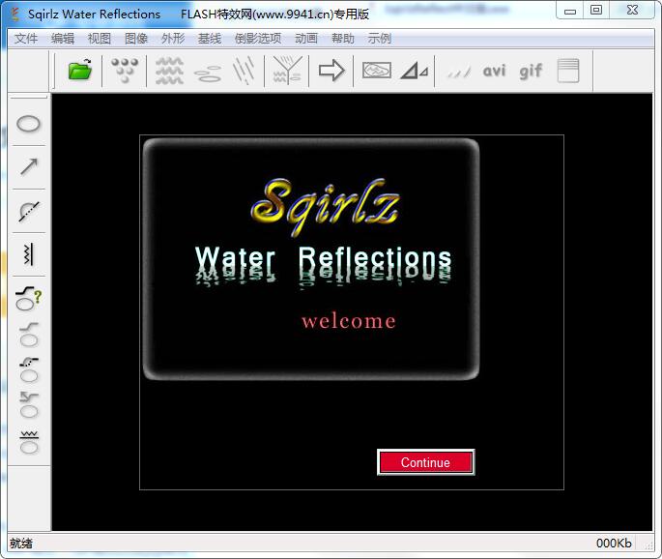The width and height of the screenshot is (662, 559).
Task: Open the 文件 menu
Action: pyautogui.click(x=26, y=39)
